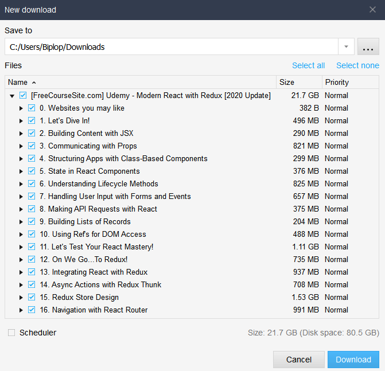The image size is (385, 371).
Task: Expand '4. Structuring Apps with Class-Based Components'
Action: coord(21,159)
